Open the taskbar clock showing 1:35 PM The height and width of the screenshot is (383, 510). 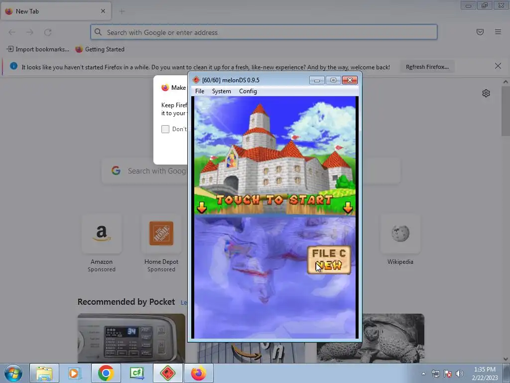coord(485,374)
